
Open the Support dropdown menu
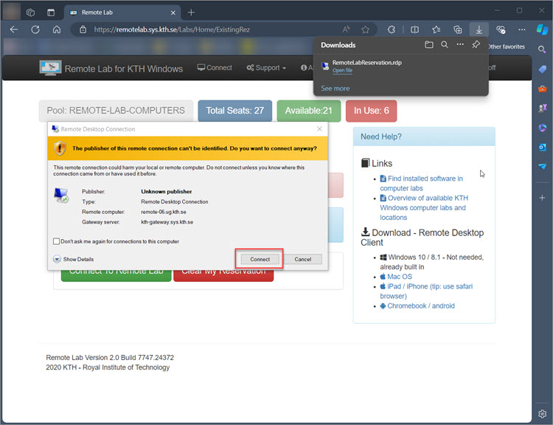point(266,68)
